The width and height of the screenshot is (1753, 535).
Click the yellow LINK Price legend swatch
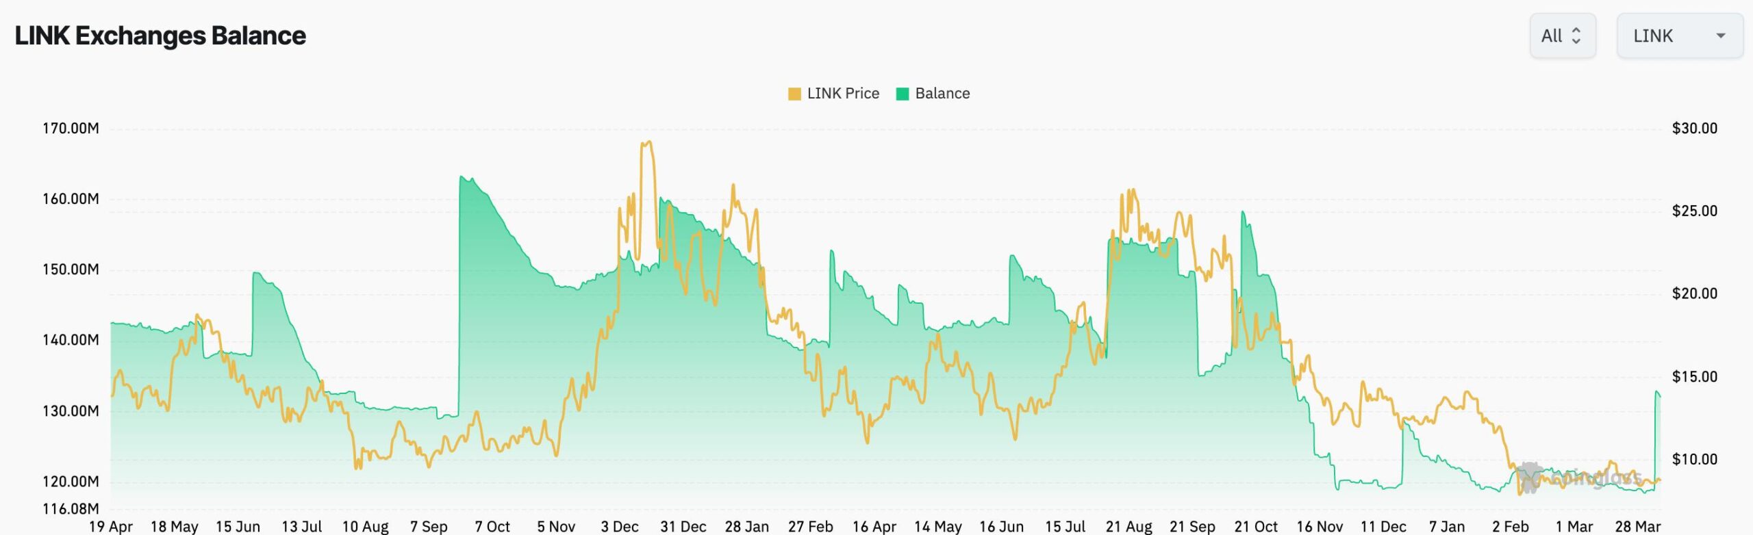(794, 94)
